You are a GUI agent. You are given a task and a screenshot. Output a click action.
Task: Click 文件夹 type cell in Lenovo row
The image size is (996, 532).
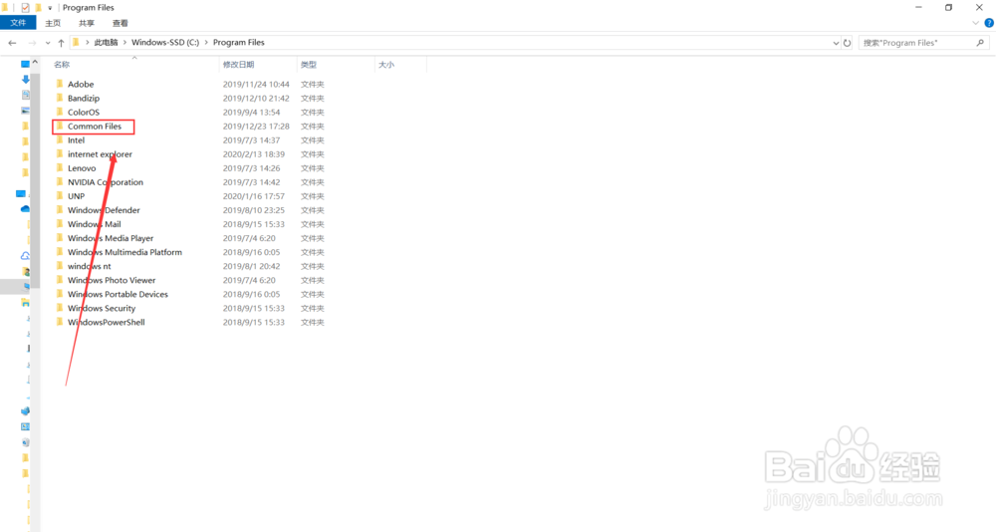pyautogui.click(x=313, y=167)
